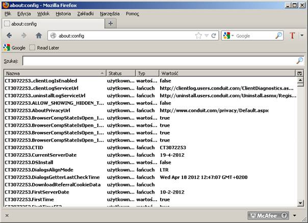Viewport: 308px width, 223px height.
Task: Maximize the Firefox window
Action: [295, 5]
